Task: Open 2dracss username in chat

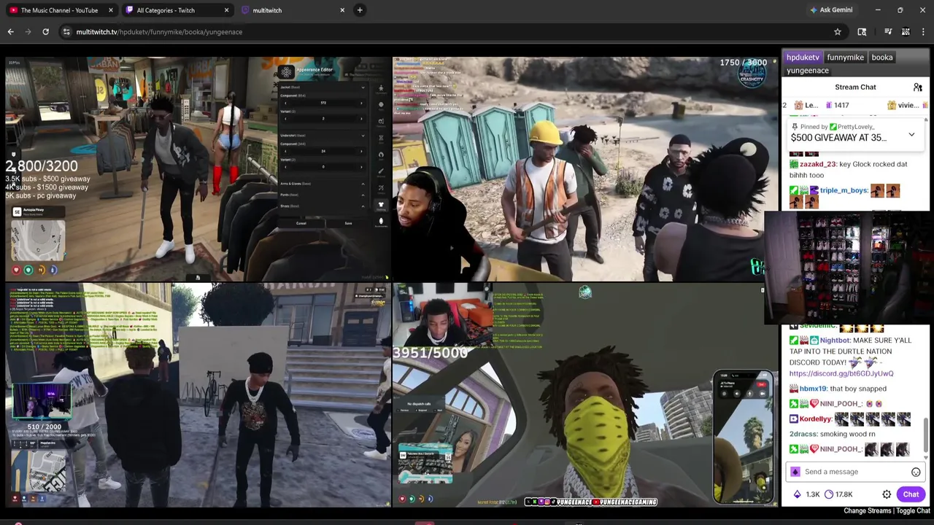Action: pos(803,434)
